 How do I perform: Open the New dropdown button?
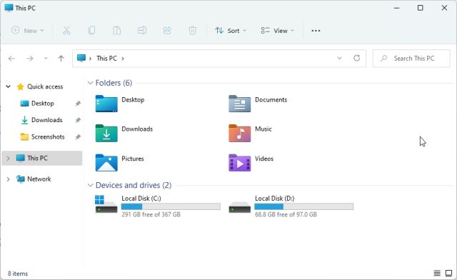(x=28, y=30)
